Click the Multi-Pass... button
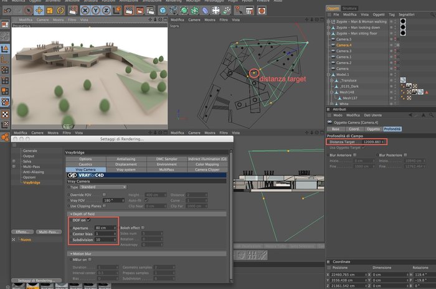436x289 pixels. click(49, 232)
